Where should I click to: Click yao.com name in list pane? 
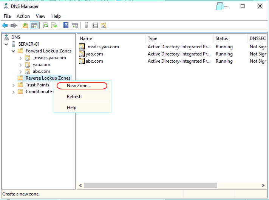tap(94, 54)
